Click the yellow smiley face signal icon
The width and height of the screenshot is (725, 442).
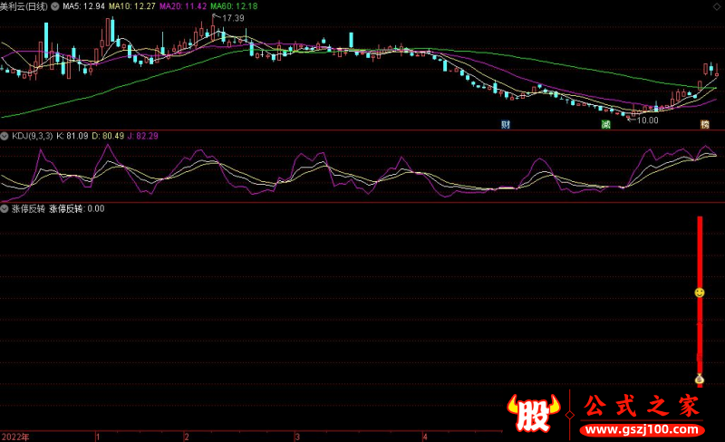pos(700,293)
